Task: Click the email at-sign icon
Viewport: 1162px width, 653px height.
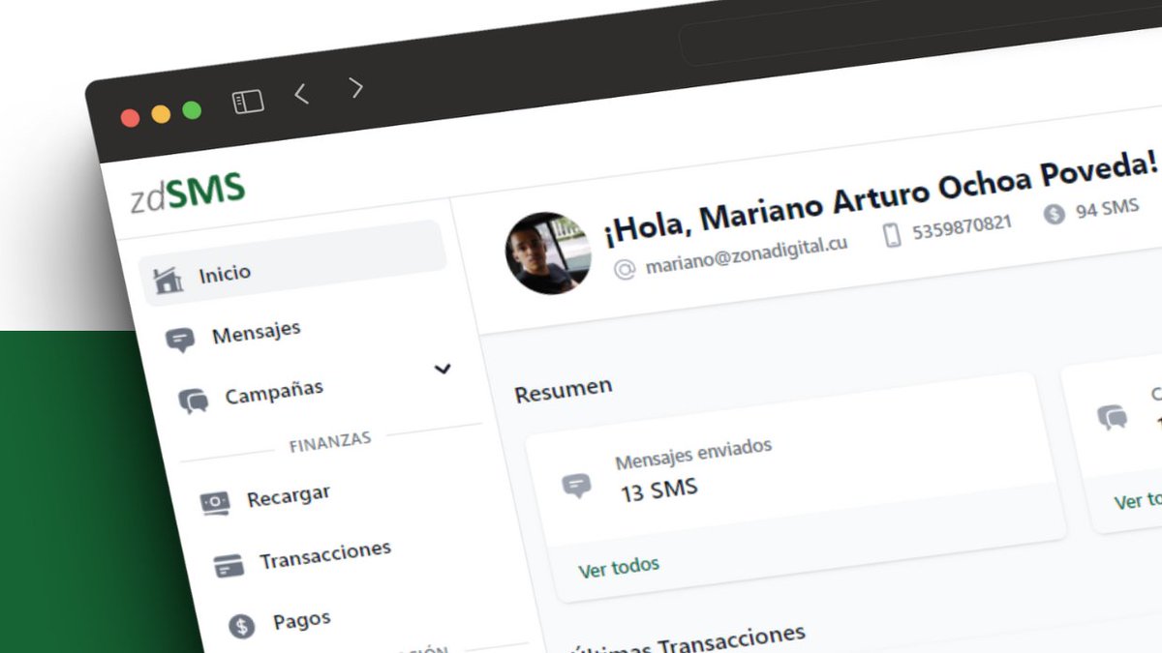Action: point(626,270)
